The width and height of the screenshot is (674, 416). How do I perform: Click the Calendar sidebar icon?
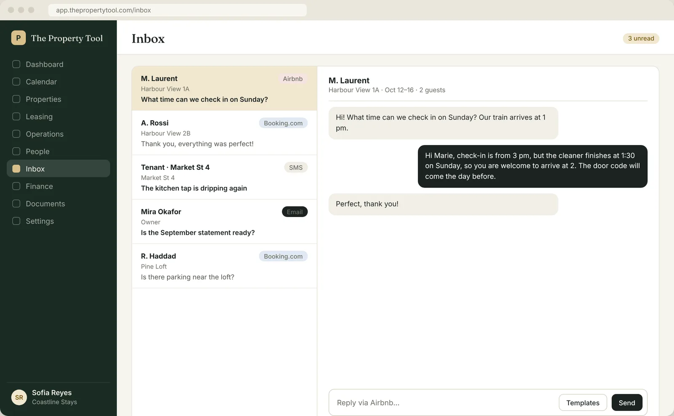tap(16, 82)
